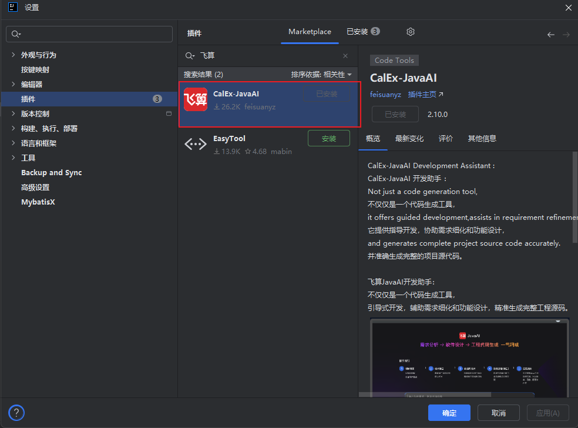This screenshot has height=428, width=578.
Task: Click the CalEx-JavaAI red logo icon
Action: point(196,99)
